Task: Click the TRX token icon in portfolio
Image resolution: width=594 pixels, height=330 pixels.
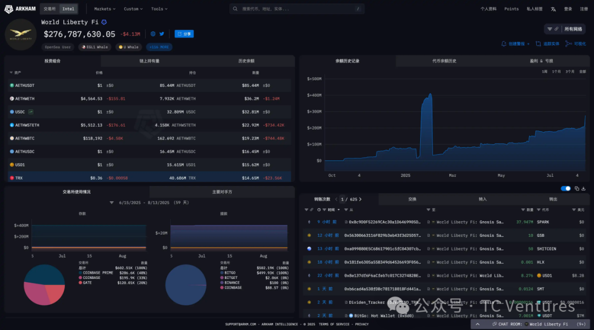Action: tap(12, 178)
